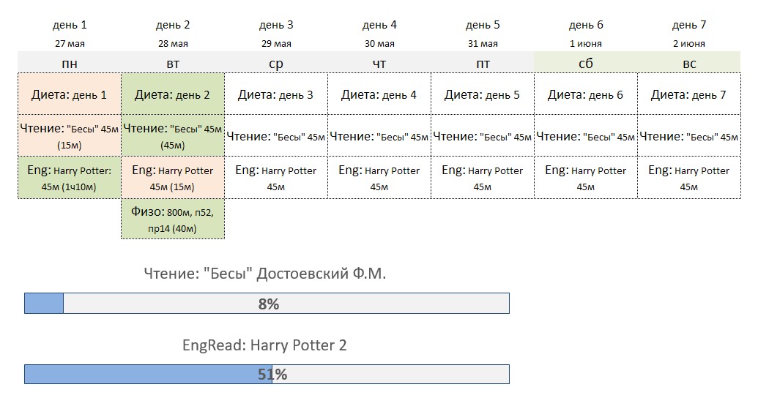The height and width of the screenshot is (406, 758).
Task: Click the 'Eng: Harry Potter: 45м (1ч10м)' cell
Action: point(70,177)
